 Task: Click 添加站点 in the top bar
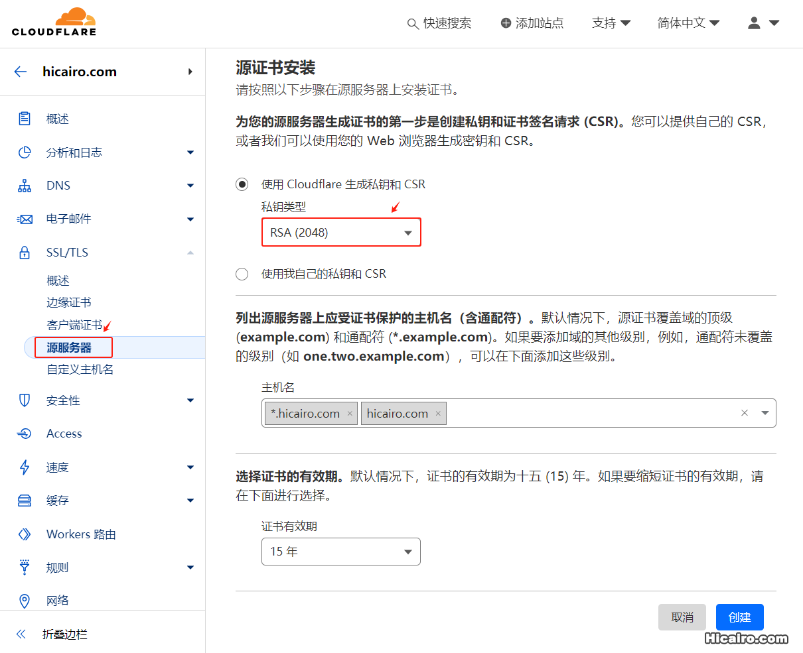(532, 22)
